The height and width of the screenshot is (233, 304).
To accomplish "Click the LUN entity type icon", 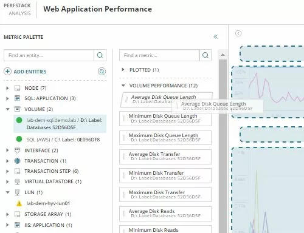I will click(18, 192).
